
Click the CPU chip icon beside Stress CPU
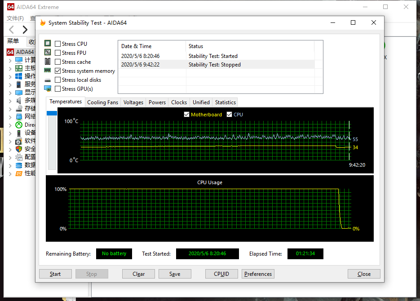pos(48,44)
